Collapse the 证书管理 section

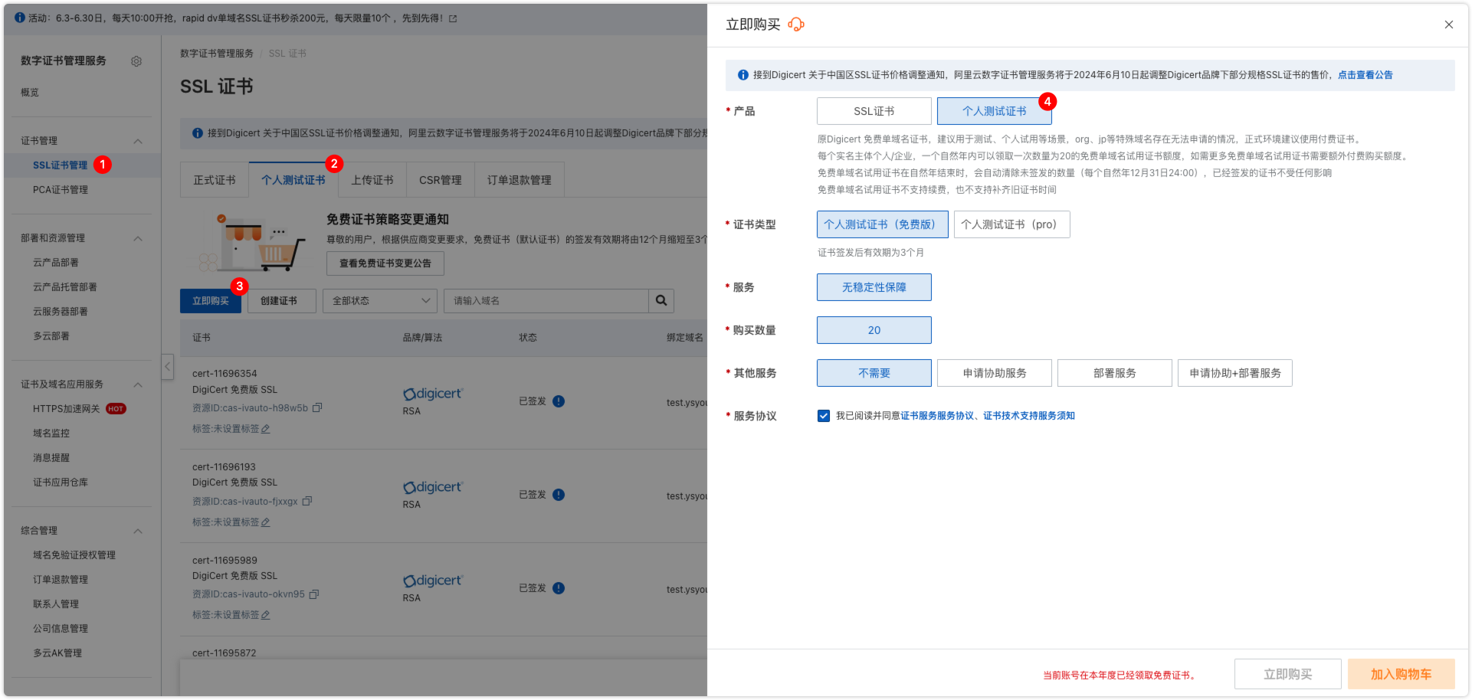click(138, 141)
